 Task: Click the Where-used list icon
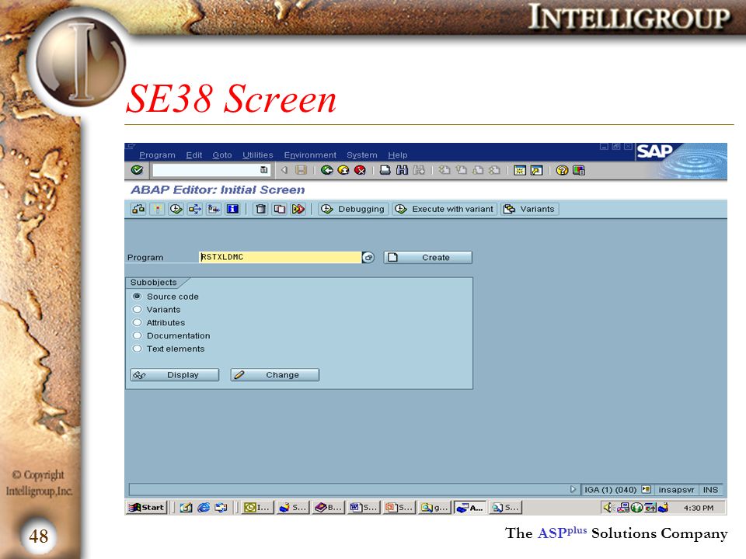click(194, 209)
